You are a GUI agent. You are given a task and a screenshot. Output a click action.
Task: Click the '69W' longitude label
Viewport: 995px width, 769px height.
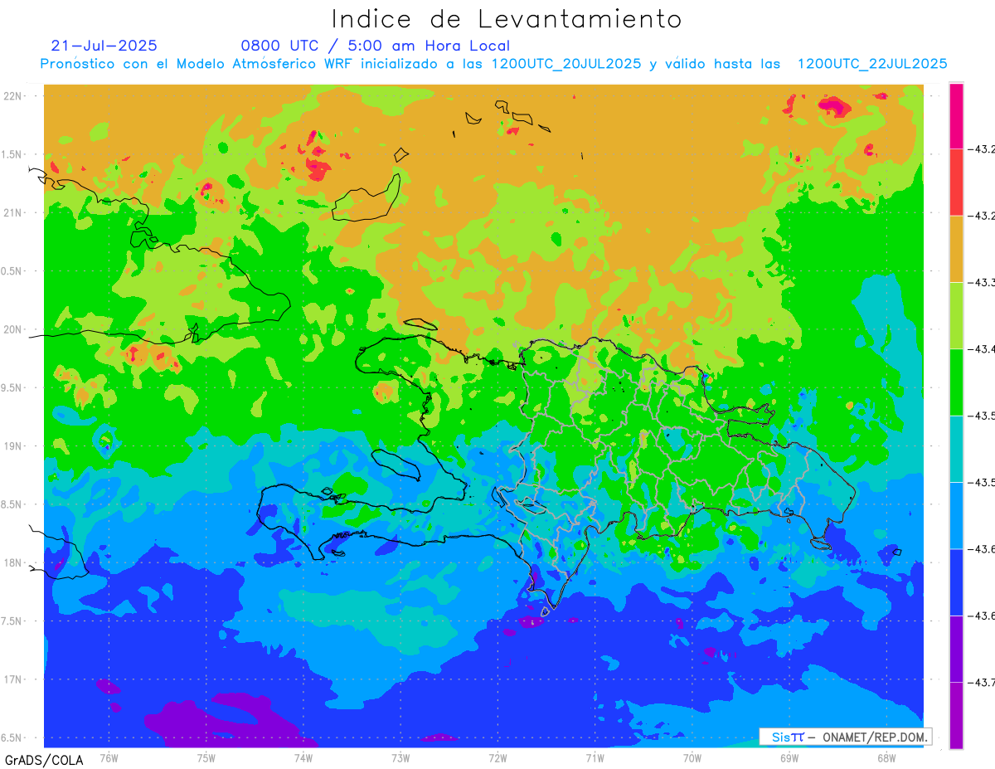(x=789, y=757)
